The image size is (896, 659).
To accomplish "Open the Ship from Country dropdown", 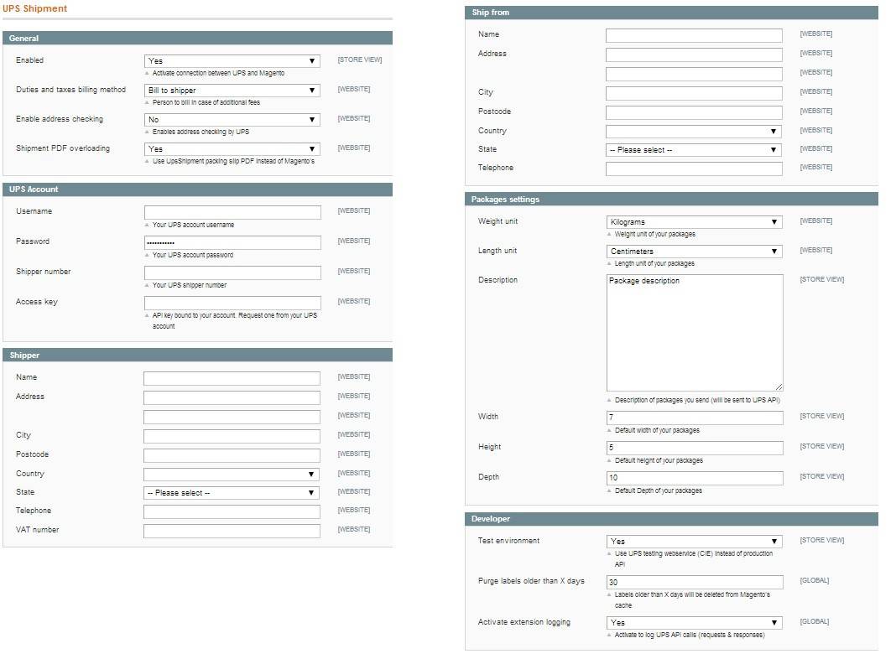I will (694, 132).
